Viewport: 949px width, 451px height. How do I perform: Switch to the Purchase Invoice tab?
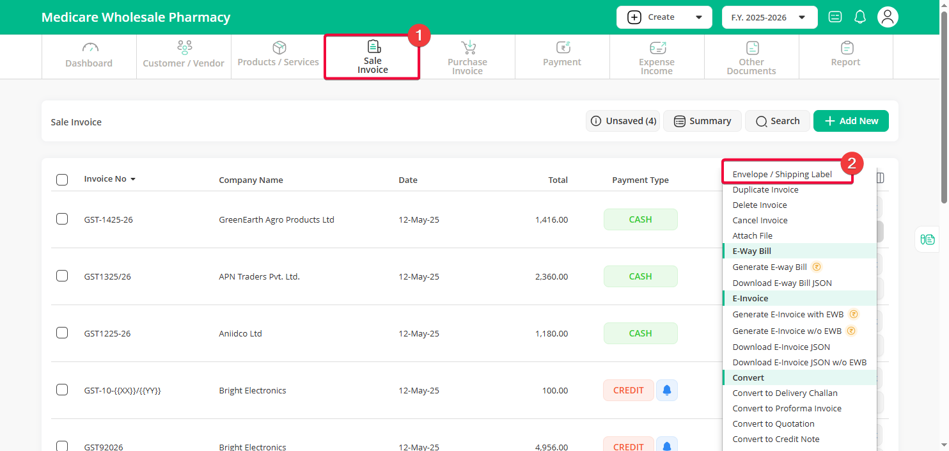coord(467,57)
